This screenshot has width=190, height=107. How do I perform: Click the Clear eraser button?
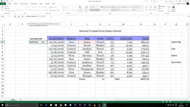click(161, 11)
